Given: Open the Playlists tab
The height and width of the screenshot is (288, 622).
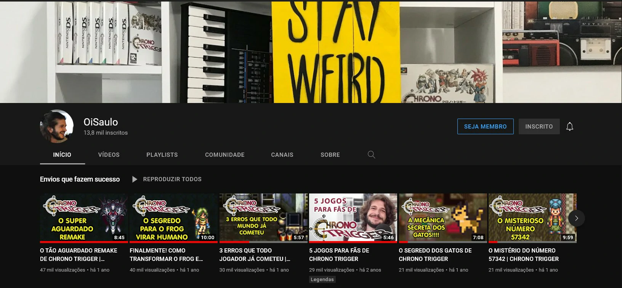Looking at the screenshot, I should (x=162, y=155).
